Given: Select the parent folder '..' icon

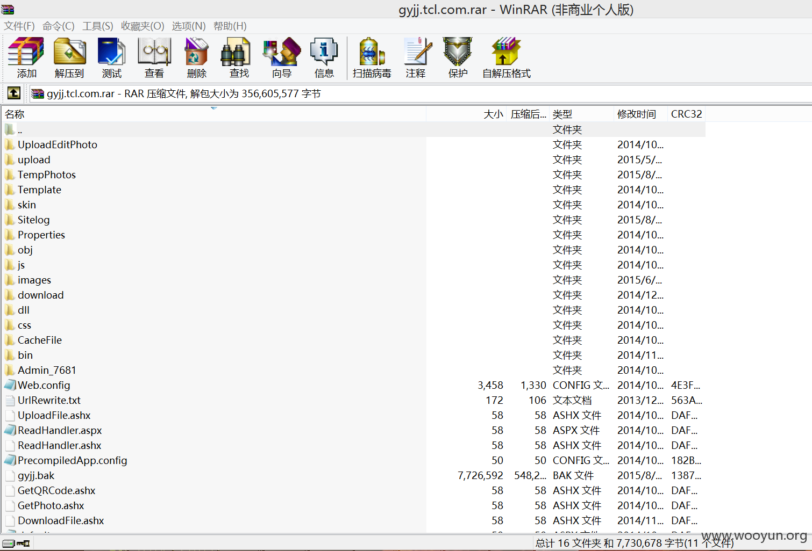Looking at the screenshot, I should [x=10, y=129].
